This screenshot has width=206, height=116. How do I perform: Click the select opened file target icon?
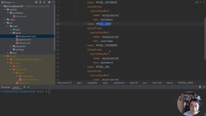[x=36, y=2]
